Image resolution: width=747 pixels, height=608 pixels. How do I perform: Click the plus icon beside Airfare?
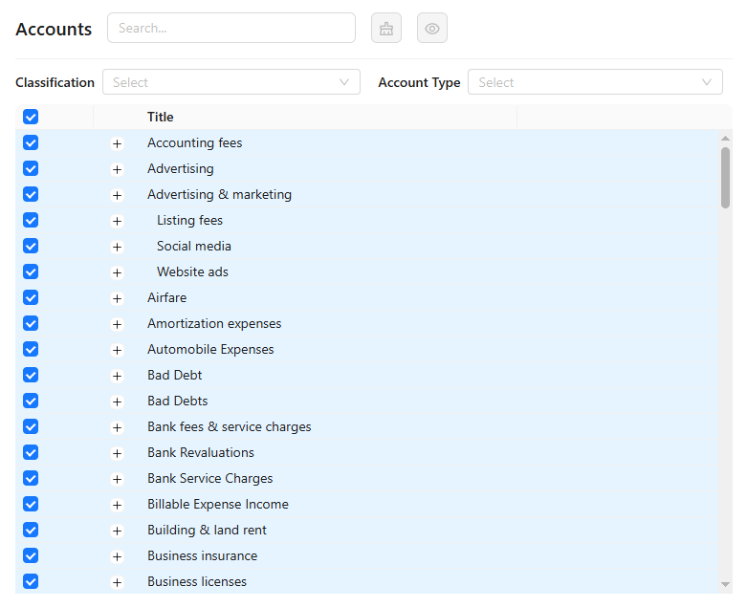[117, 298]
